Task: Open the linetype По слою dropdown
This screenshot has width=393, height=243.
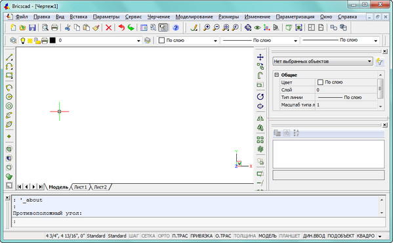Action: (x=295, y=41)
